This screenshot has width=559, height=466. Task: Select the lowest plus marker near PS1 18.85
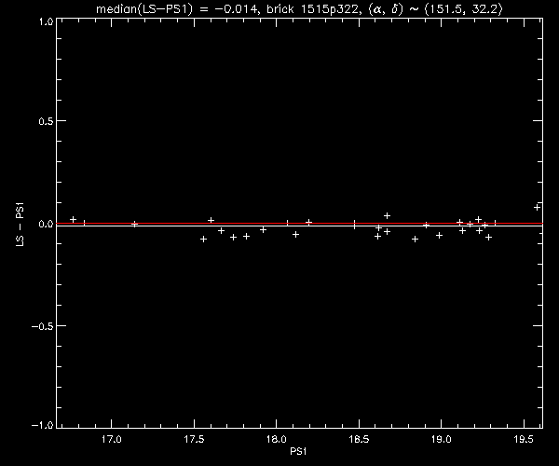(415, 240)
